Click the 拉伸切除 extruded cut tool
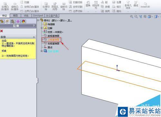Screen dimensions: 161x117 [46, 7]
